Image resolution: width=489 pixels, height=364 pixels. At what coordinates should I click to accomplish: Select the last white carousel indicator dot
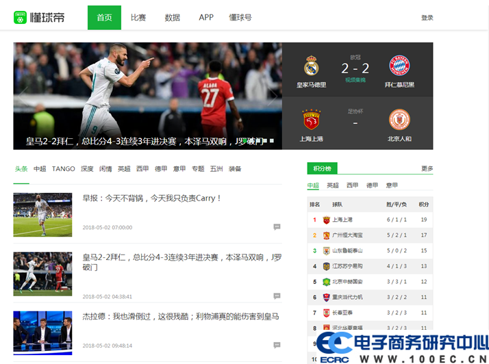[272, 141]
